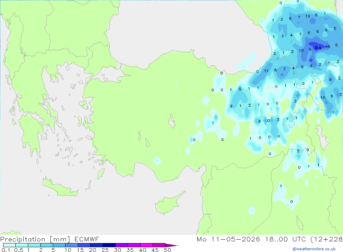Click the legend label '50'
The width and height of the screenshot is (343, 252).
tap(167, 250)
